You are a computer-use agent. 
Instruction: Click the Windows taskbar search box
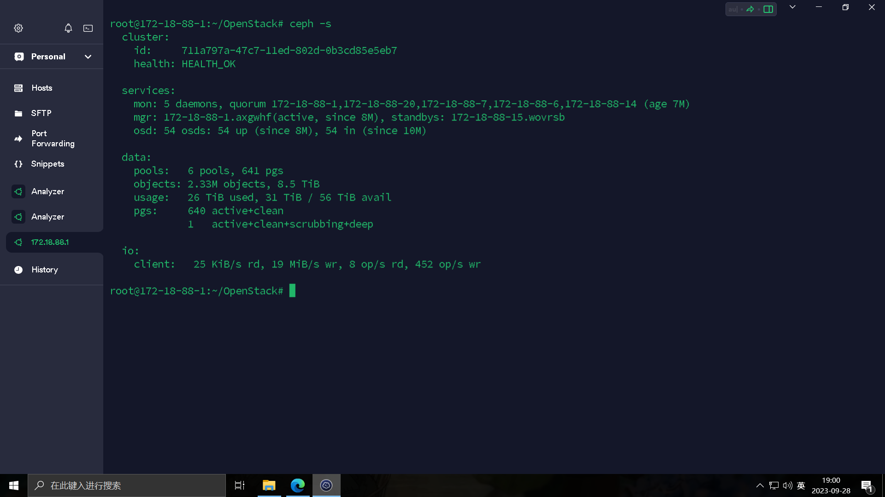point(127,485)
